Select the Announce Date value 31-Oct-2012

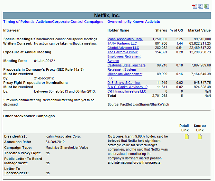55,142
